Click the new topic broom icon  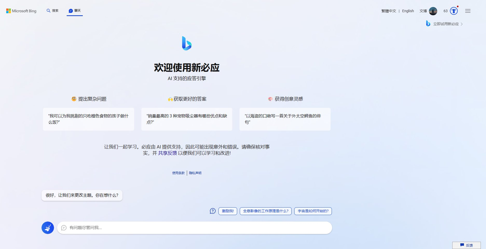coord(48,228)
